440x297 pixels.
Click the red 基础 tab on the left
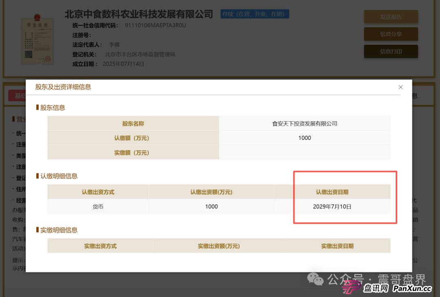click(18, 95)
